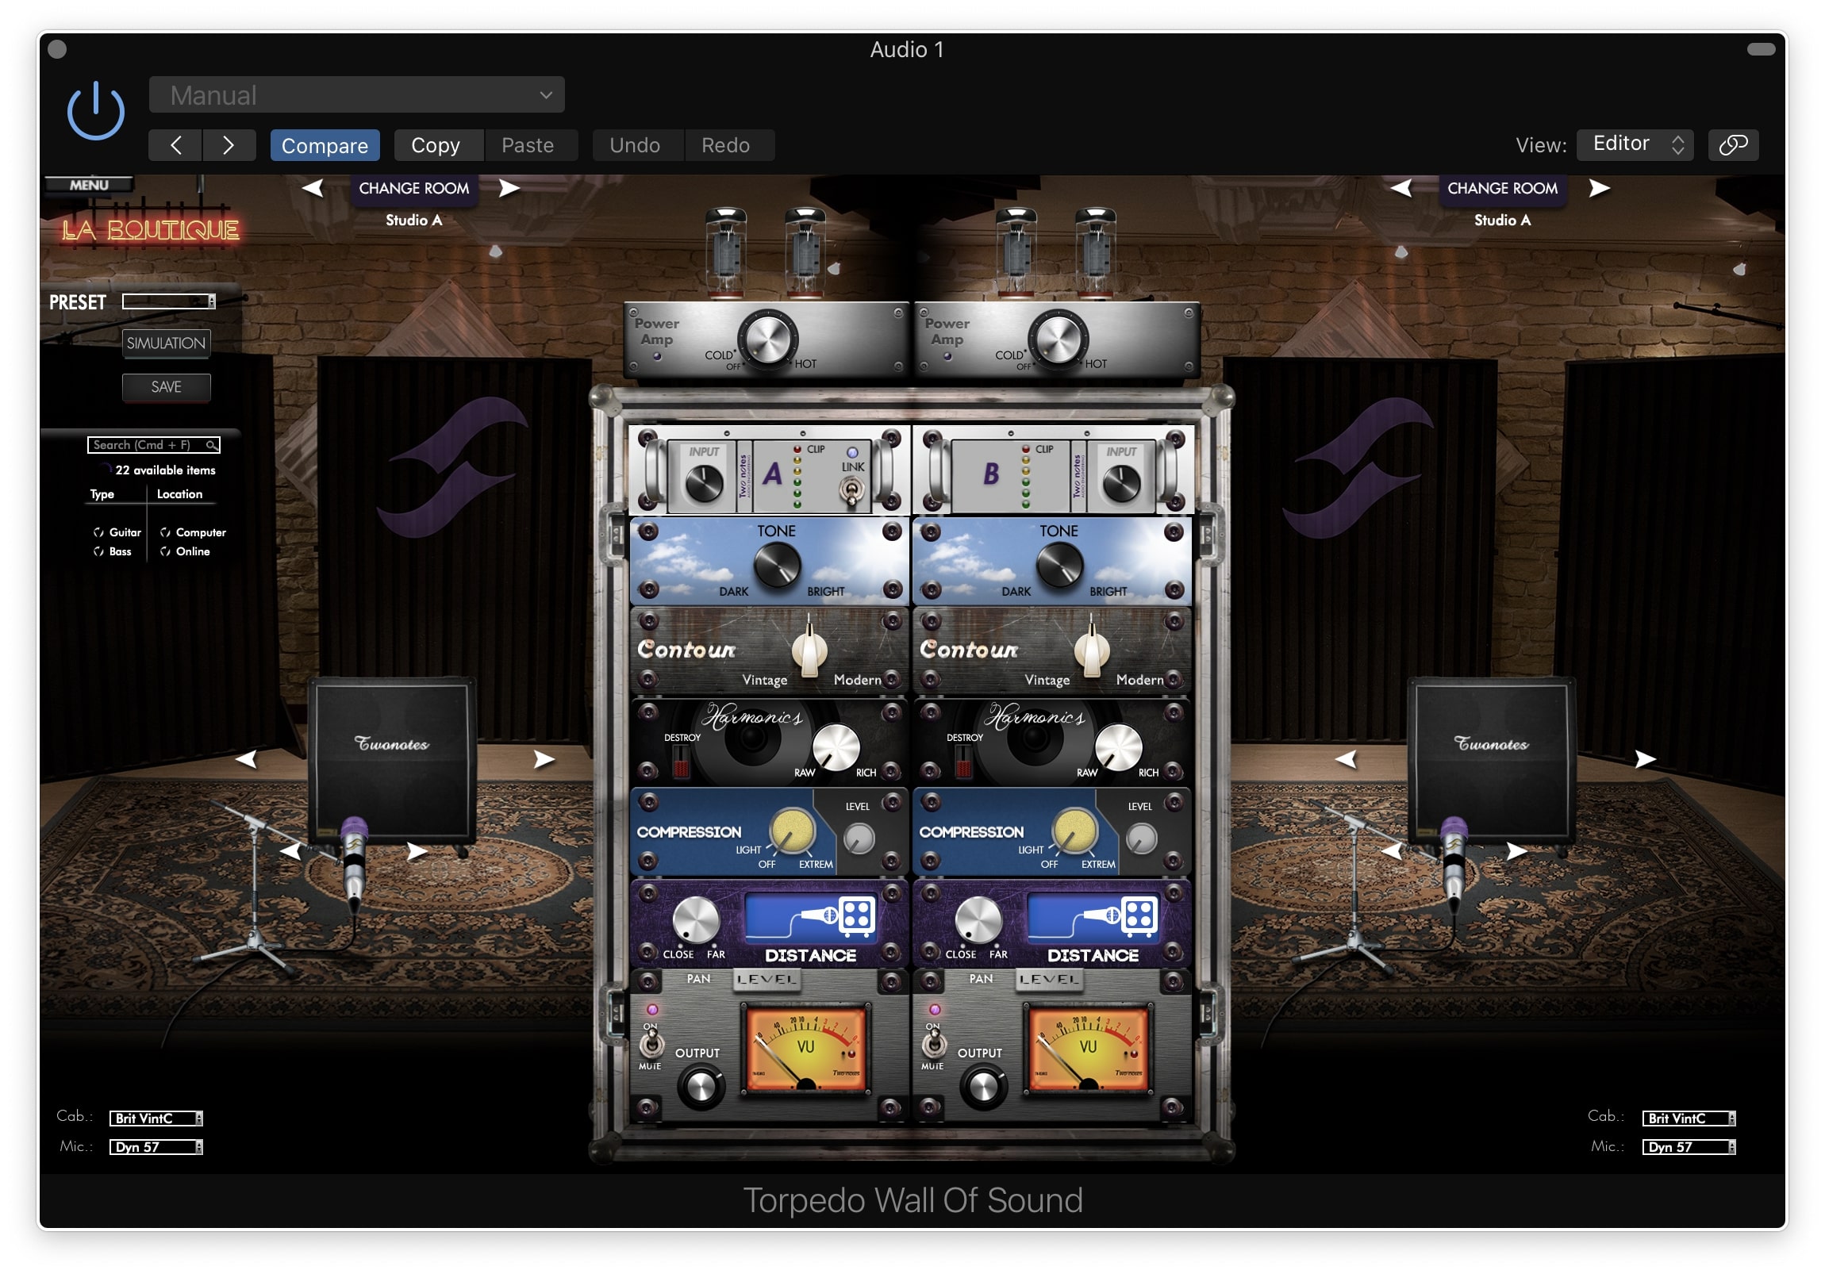Open left Cab Brit VintC selector
1825x1274 pixels.
[156, 1119]
